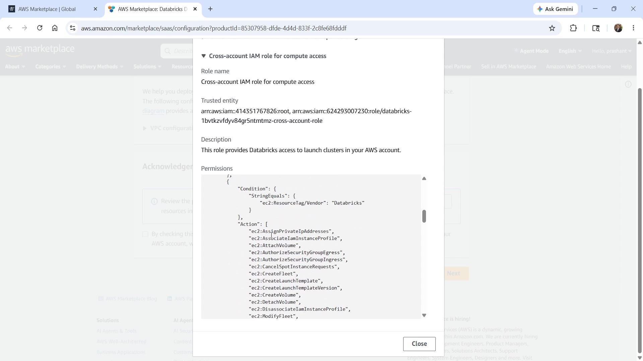Click the Trusted entity ARN text
This screenshot has height=361, width=643.
pyautogui.click(x=306, y=116)
